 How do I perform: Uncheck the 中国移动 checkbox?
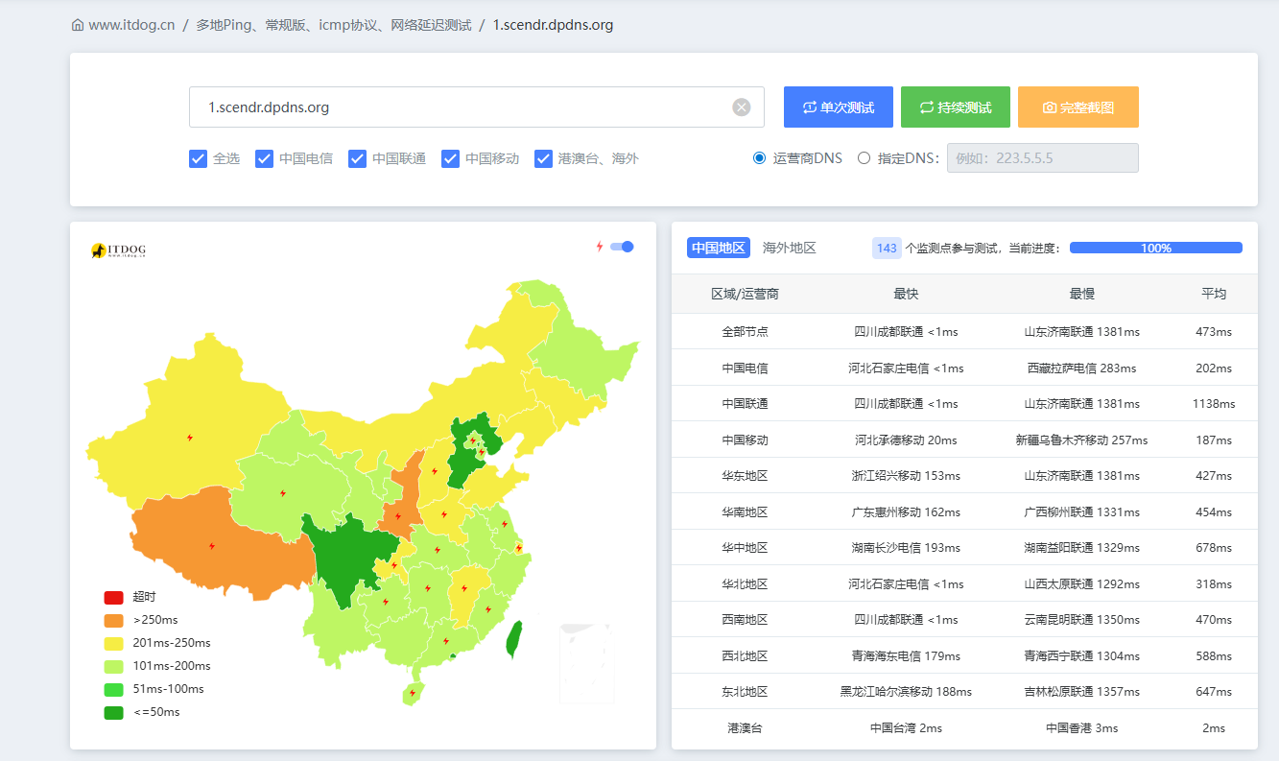451,158
